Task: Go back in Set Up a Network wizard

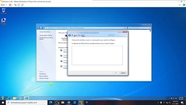Action: pos(69,35)
